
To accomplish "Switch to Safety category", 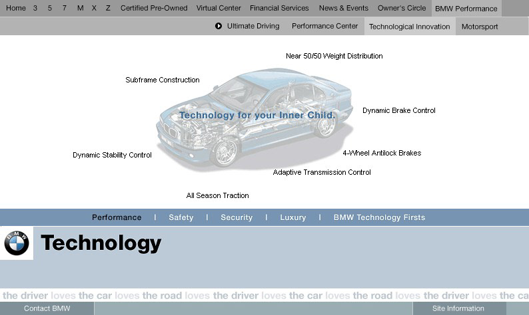I will [x=181, y=217].
